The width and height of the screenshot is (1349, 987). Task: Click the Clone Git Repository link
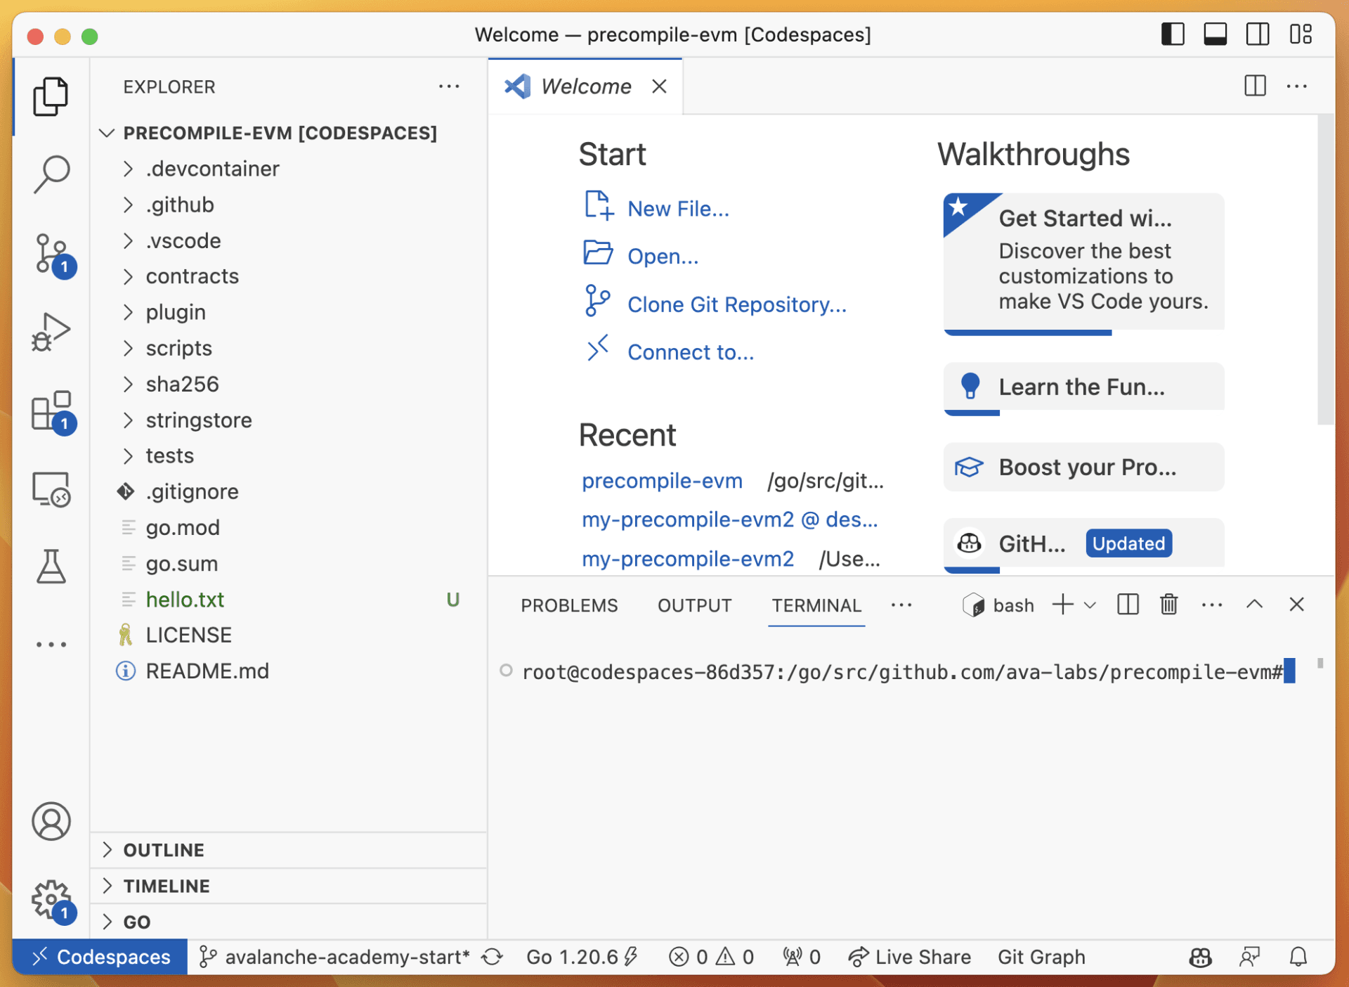tap(737, 304)
